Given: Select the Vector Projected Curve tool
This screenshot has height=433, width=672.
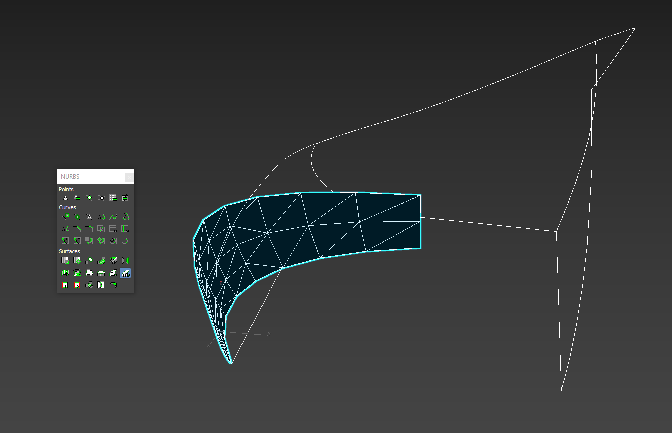Looking at the screenshot, I should coord(77,241).
